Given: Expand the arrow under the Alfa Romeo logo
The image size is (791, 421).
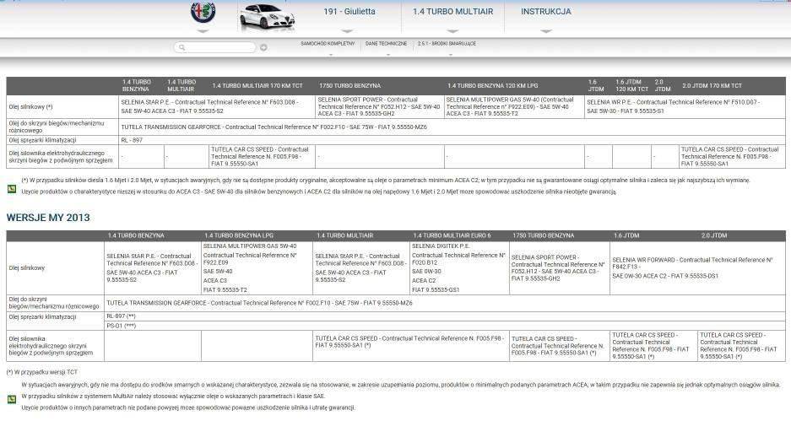Looking at the screenshot, I should (203, 31).
